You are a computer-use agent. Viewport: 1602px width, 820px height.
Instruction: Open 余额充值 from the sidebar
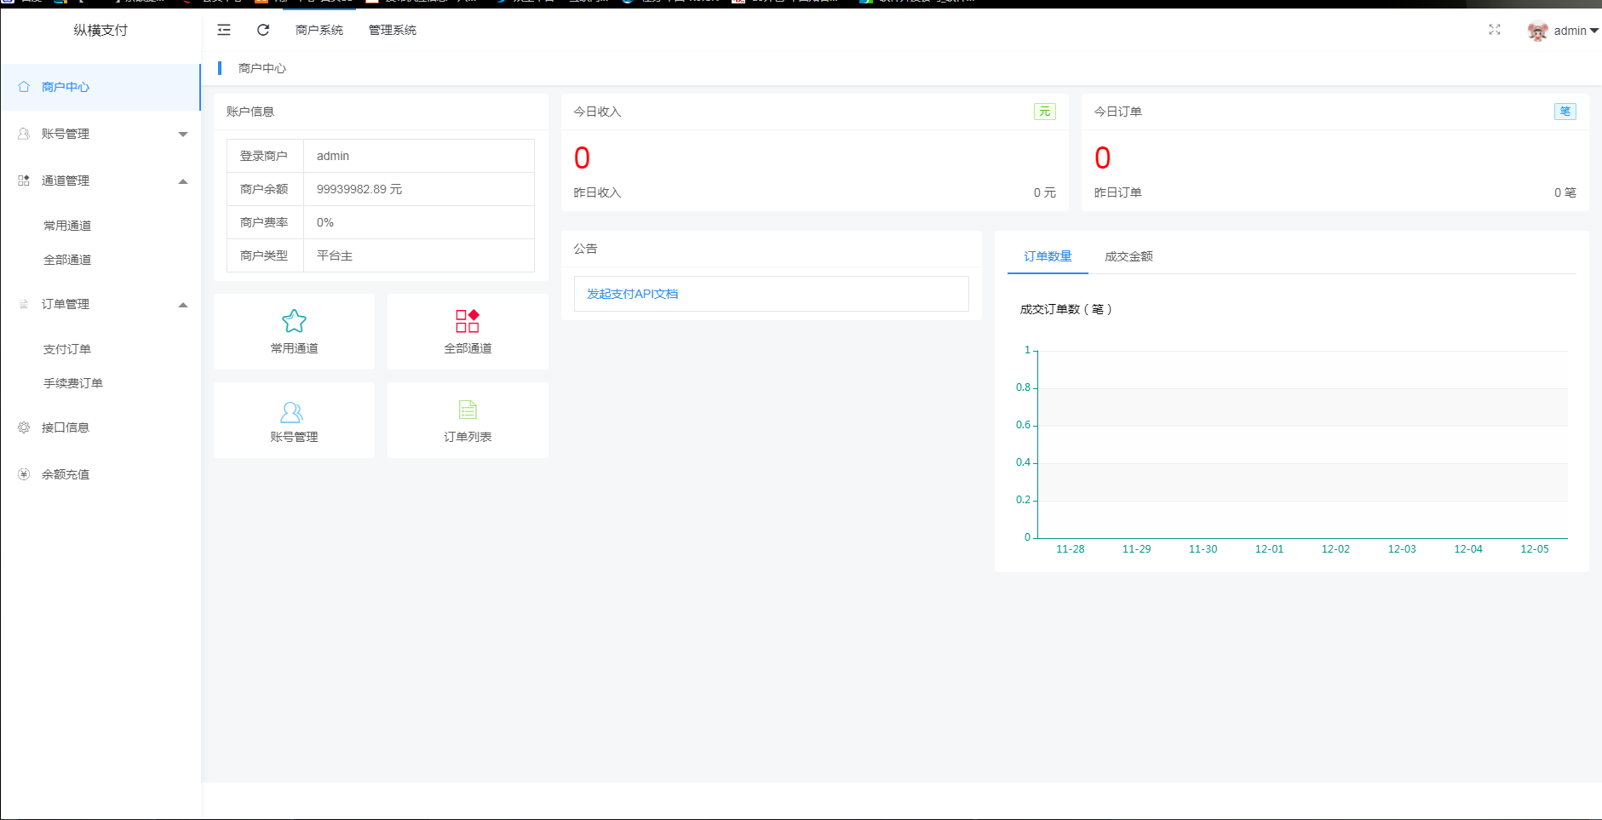(66, 474)
